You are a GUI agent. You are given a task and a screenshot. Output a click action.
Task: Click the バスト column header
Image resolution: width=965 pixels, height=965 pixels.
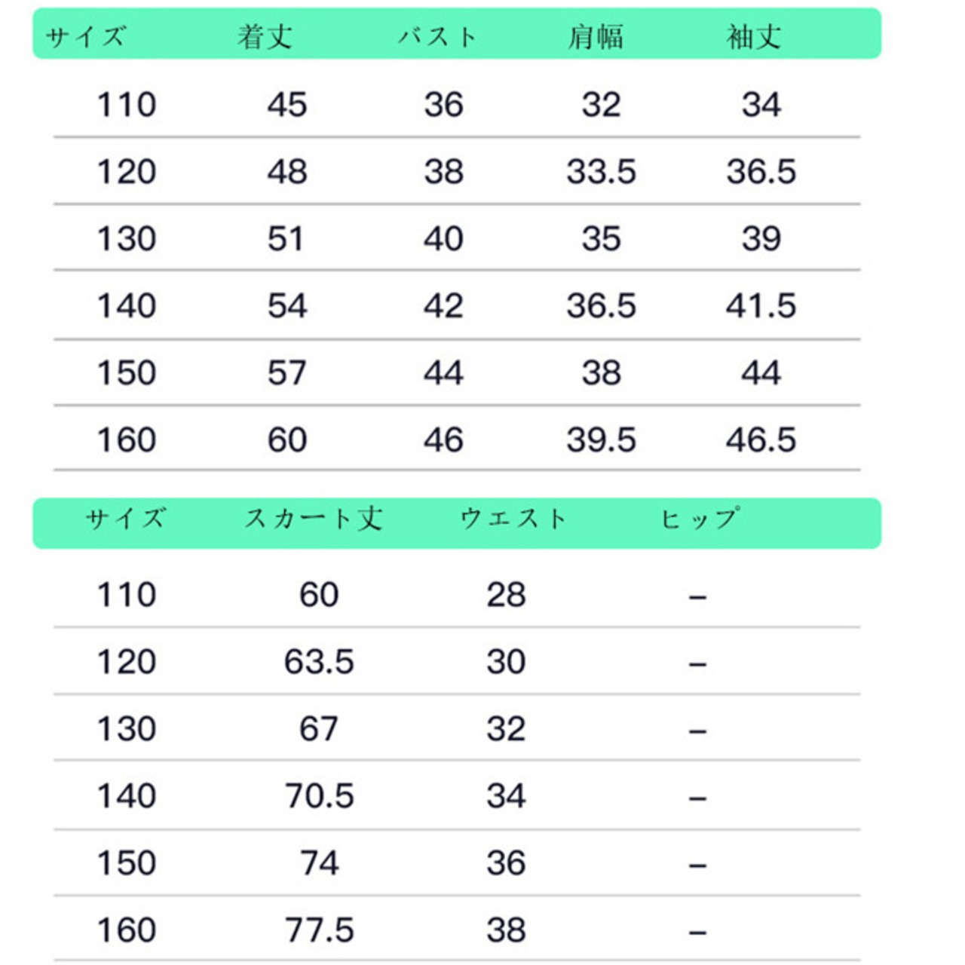pos(437,36)
